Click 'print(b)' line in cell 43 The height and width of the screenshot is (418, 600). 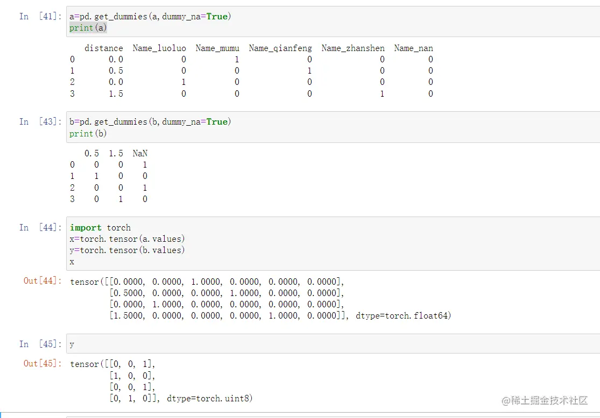click(88, 133)
